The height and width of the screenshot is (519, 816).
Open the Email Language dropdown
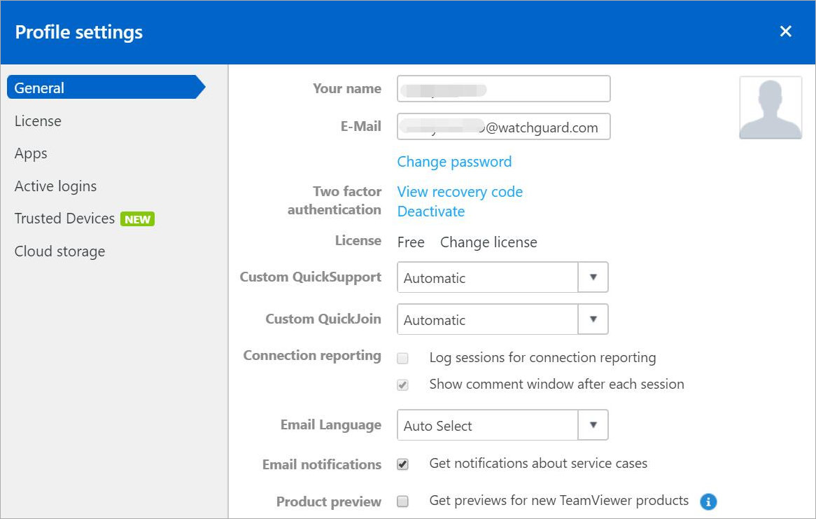coord(593,425)
